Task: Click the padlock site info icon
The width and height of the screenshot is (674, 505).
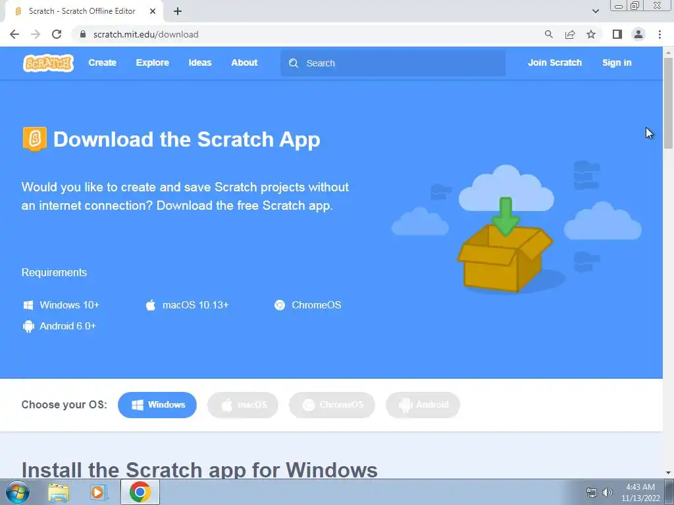Action: [x=83, y=34]
